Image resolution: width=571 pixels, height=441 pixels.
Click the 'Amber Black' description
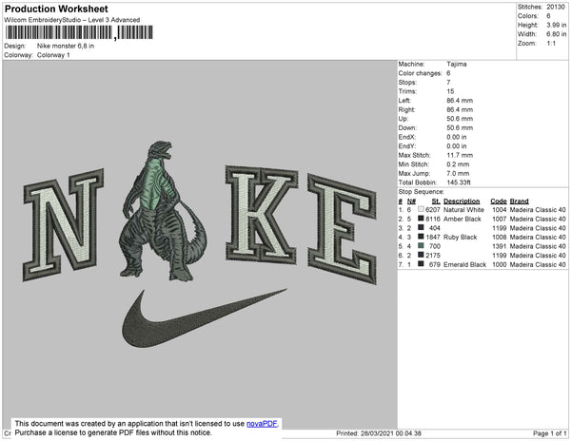coord(463,219)
